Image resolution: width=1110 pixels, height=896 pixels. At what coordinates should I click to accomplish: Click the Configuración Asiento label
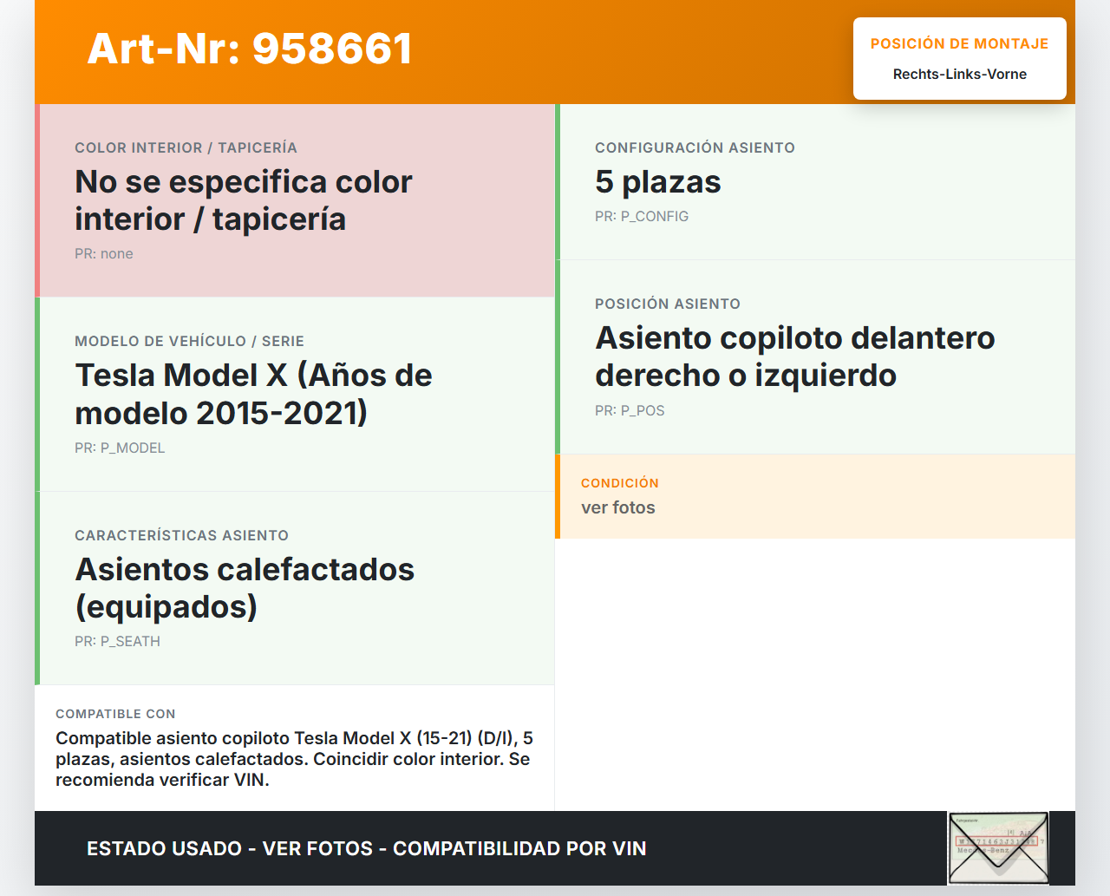pyautogui.click(x=695, y=147)
